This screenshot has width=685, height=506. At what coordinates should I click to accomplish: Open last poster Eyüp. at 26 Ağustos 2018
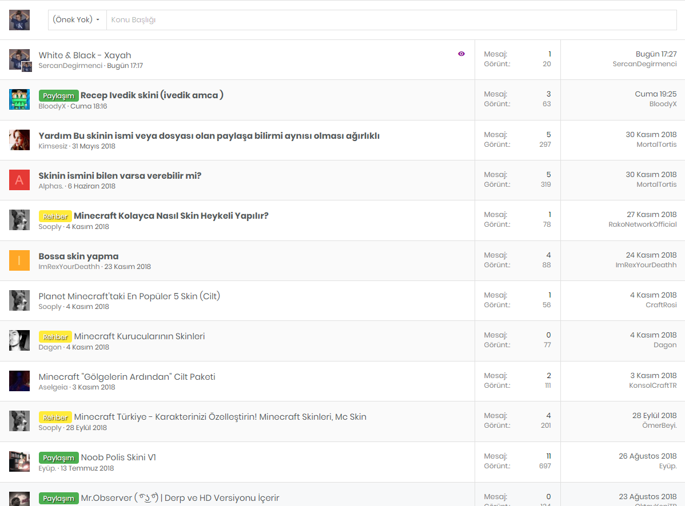pyautogui.click(x=667, y=466)
